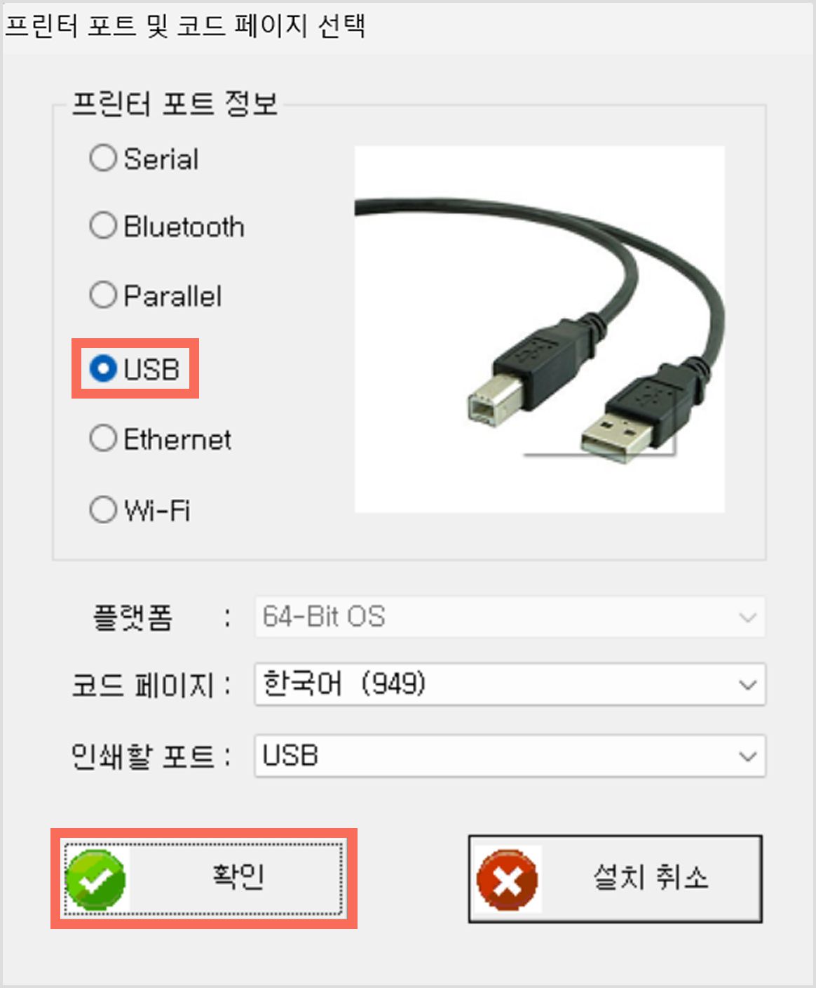Click the USB cable image
Image resolution: width=816 pixels, height=988 pixels.
pyautogui.click(x=539, y=329)
